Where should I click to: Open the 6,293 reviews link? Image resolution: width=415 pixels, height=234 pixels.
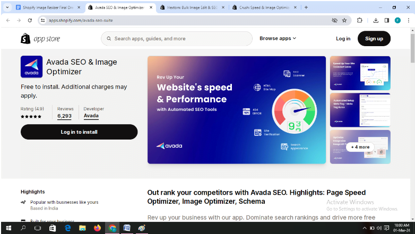pyautogui.click(x=64, y=116)
